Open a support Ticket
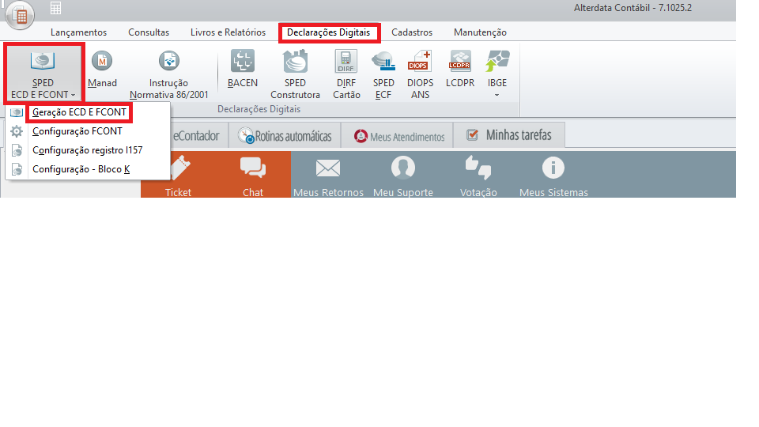759x427 pixels. [x=178, y=176]
